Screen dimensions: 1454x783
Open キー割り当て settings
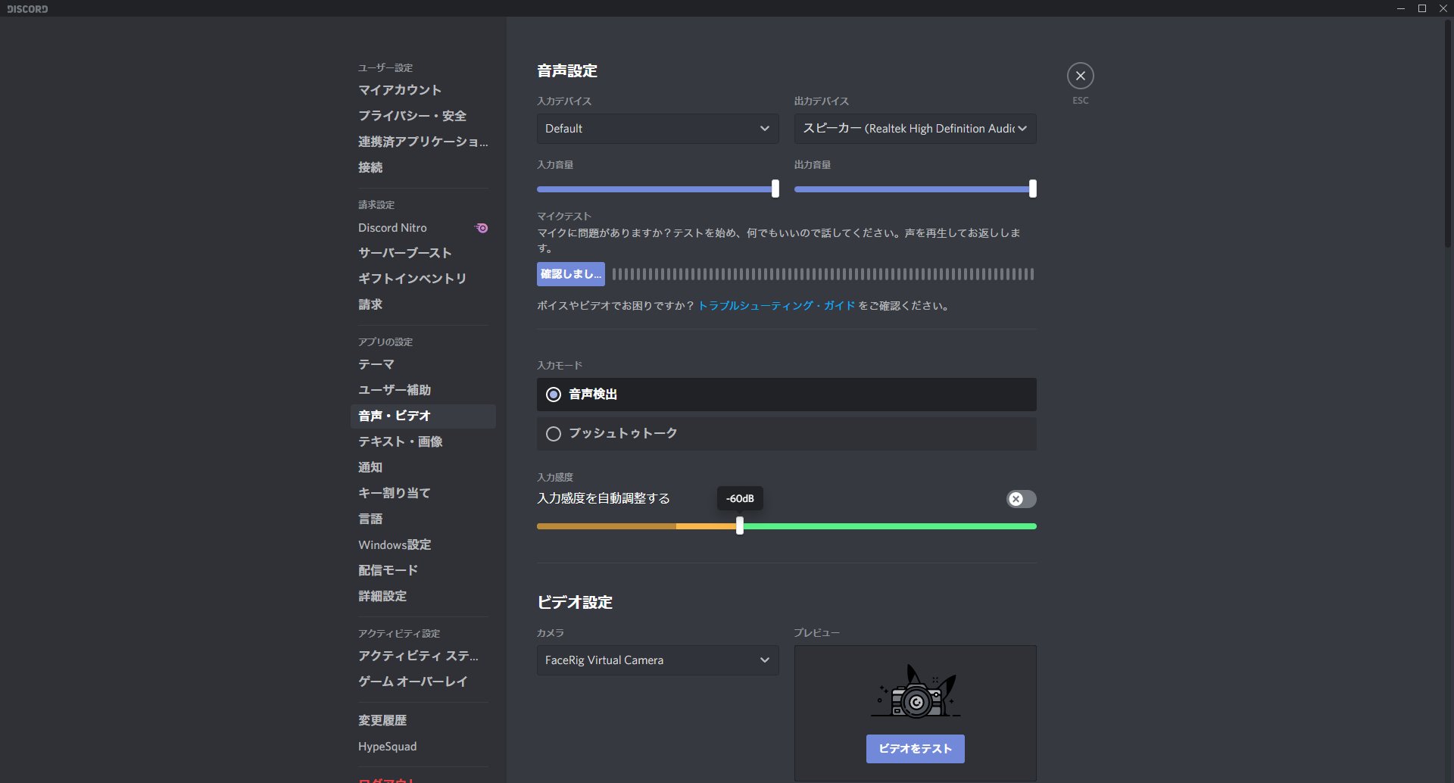(395, 492)
